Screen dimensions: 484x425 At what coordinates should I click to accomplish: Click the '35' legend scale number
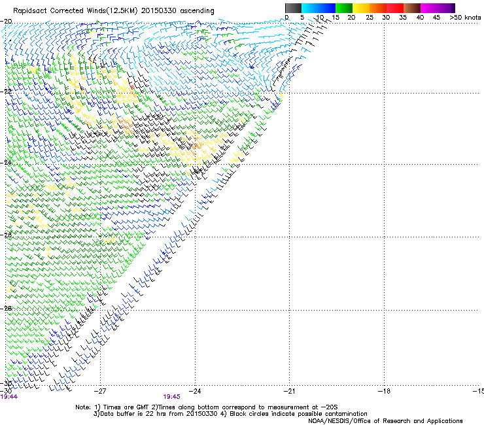click(x=403, y=18)
